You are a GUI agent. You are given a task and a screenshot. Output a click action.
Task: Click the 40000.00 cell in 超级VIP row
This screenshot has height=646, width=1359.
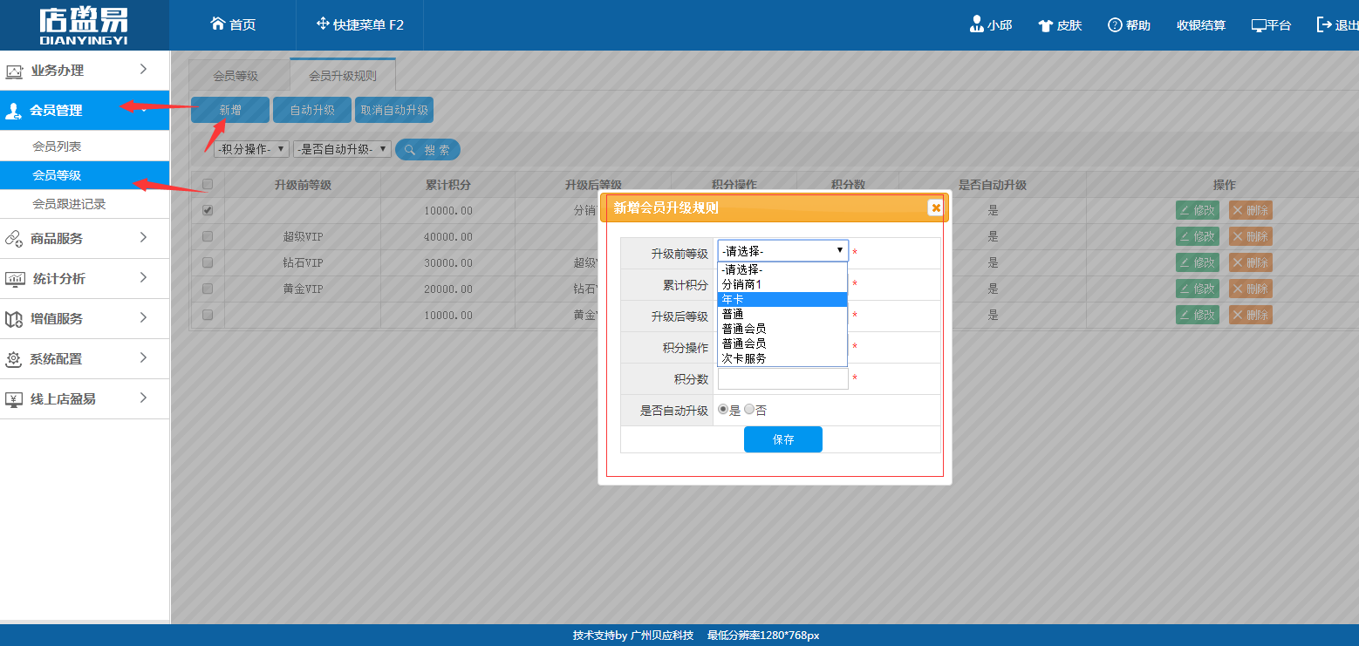[x=448, y=236]
